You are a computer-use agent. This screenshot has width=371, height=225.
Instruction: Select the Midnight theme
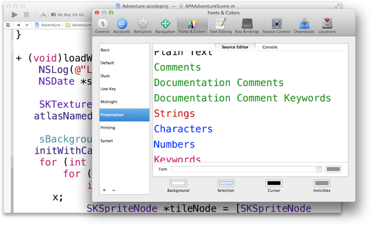coord(124,101)
